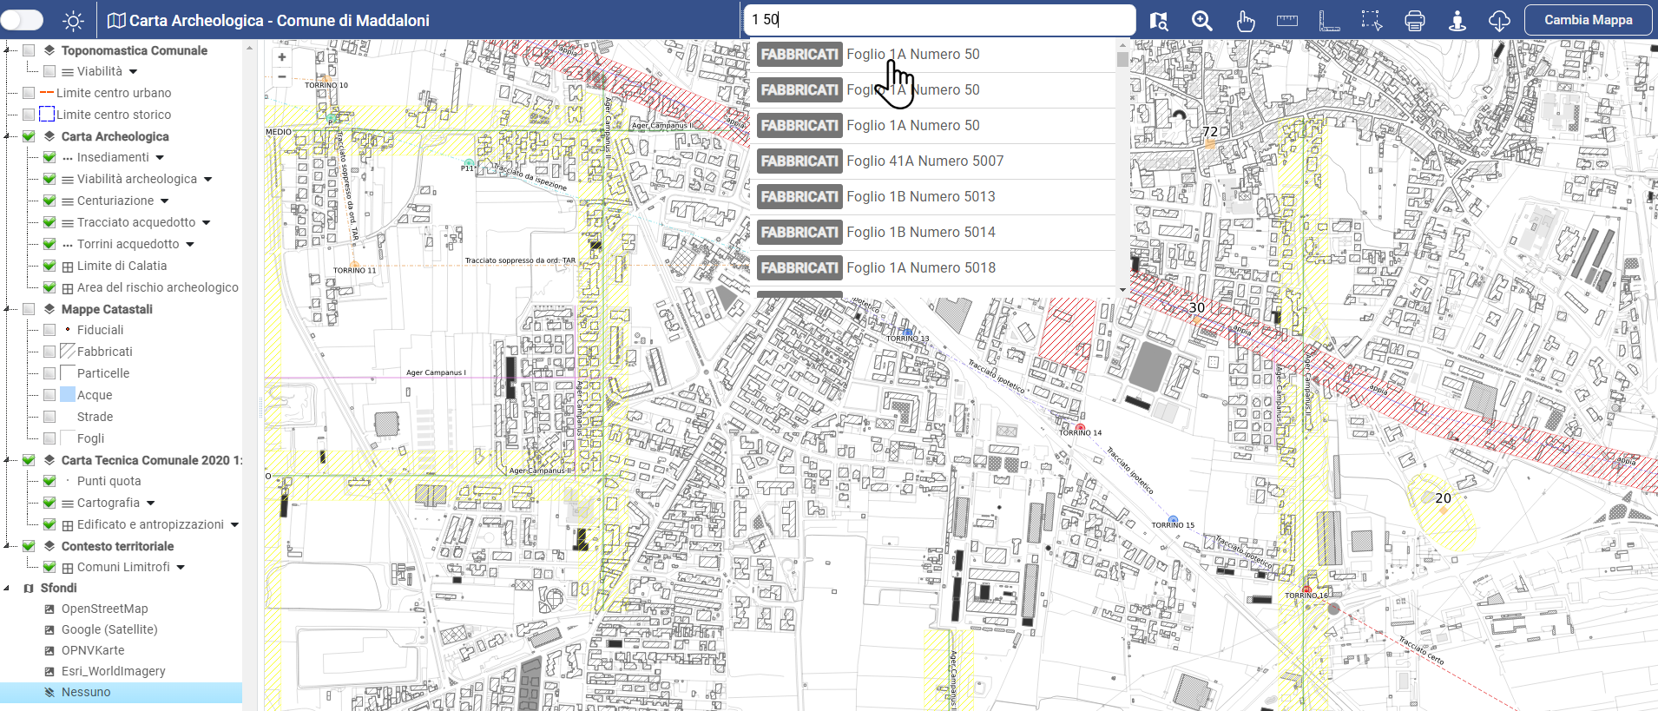
Task: Enable the Fabbricati layer checkbox
Action: [x=49, y=352]
